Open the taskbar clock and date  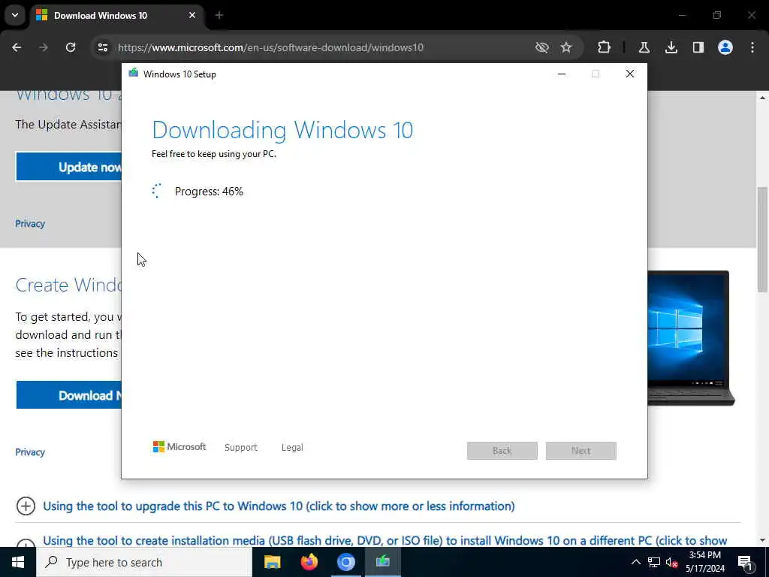705,562
